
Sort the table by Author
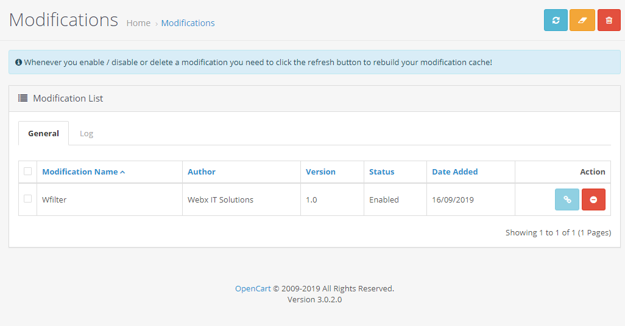[201, 172]
